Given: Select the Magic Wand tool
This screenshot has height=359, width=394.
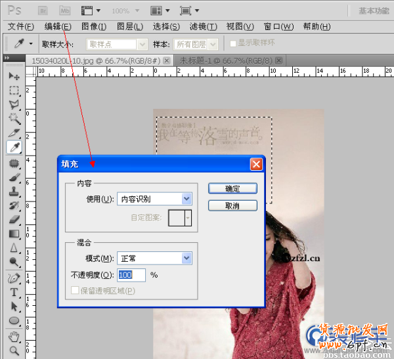Looking at the screenshot, I should tap(13, 119).
